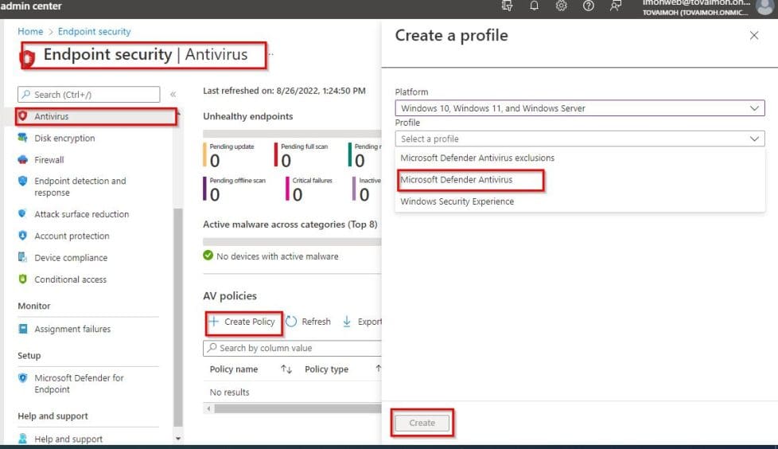Click the Account protection icon

[22, 236]
